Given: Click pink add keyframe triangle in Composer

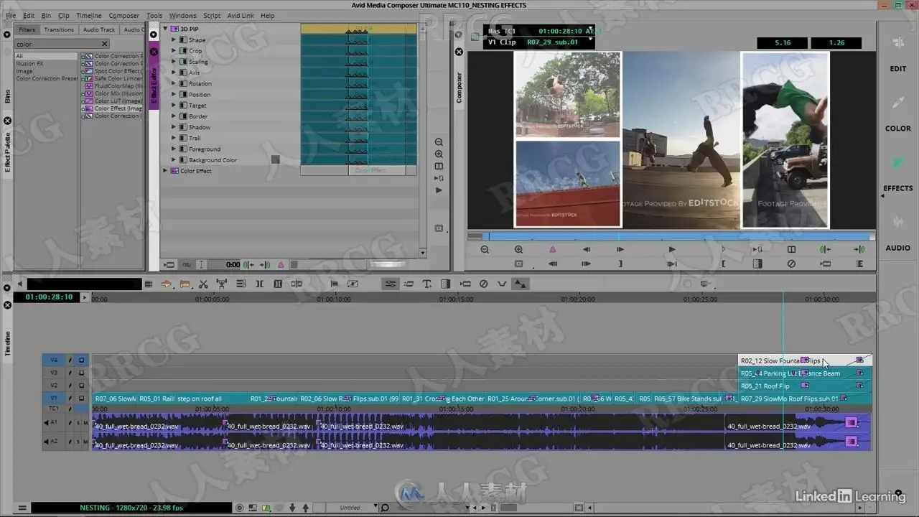Looking at the screenshot, I should point(552,250).
